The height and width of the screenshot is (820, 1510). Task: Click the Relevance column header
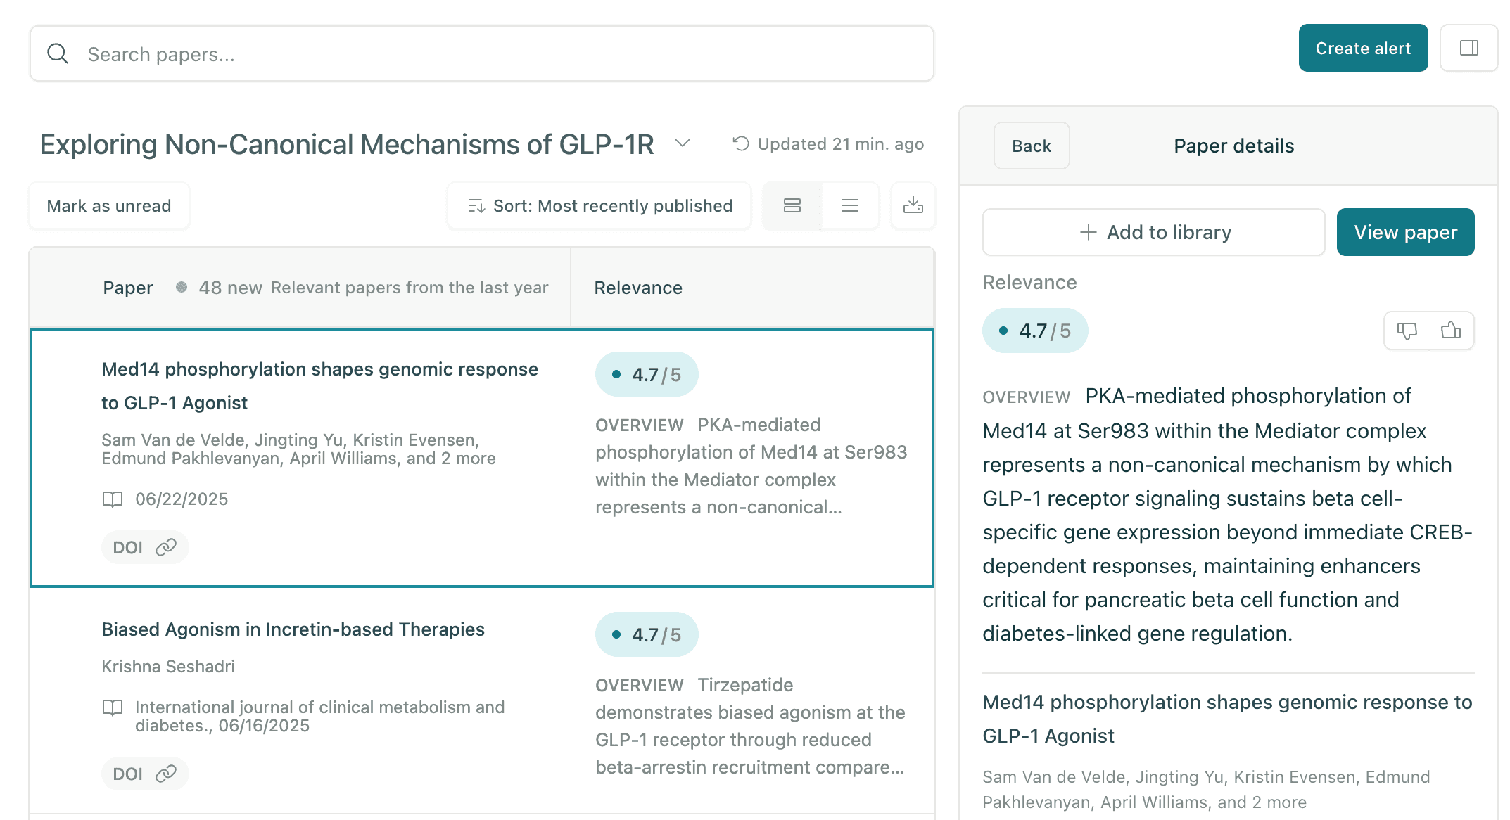click(638, 288)
